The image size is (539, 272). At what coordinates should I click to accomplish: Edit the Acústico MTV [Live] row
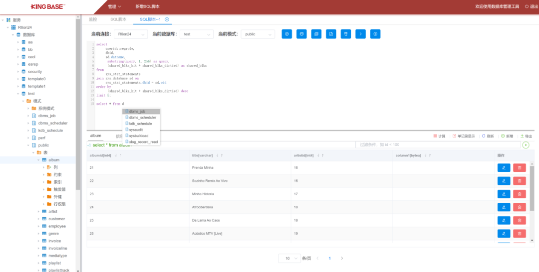pyautogui.click(x=504, y=234)
